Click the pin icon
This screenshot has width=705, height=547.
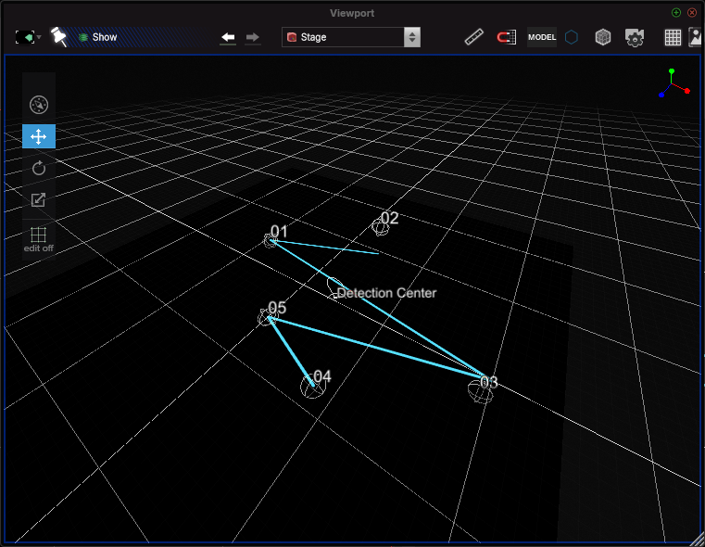click(59, 37)
